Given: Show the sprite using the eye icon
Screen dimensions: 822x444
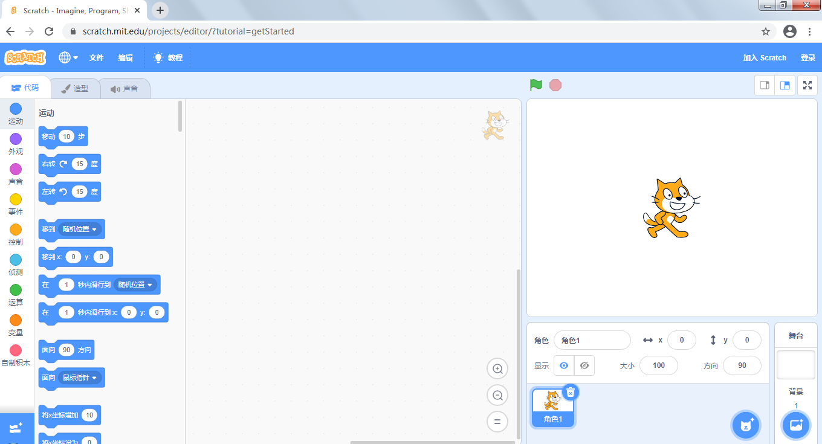Looking at the screenshot, I should click(x=564, y=365).
